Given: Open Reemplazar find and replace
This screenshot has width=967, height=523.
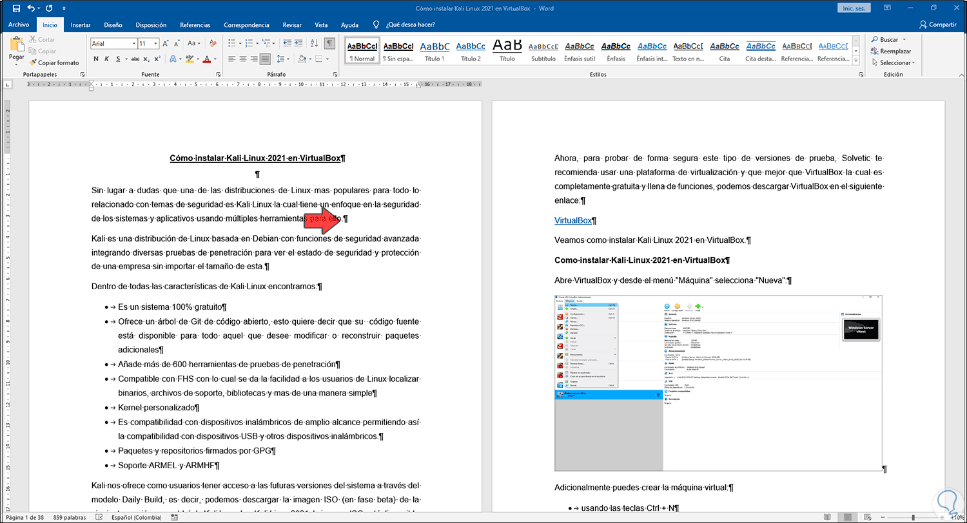Looking at the screenshot, I should [891, 51].
